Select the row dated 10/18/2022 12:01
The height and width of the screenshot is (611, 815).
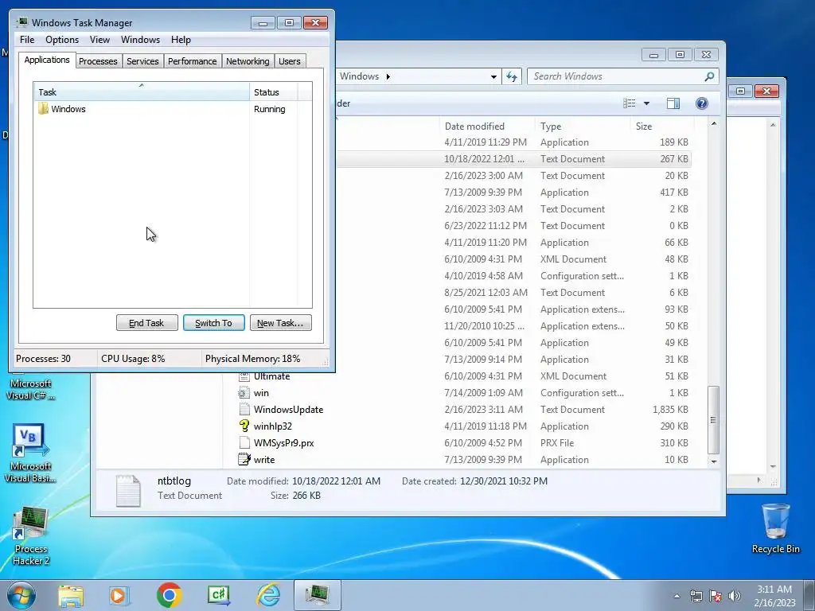click(x=513, y=159)
